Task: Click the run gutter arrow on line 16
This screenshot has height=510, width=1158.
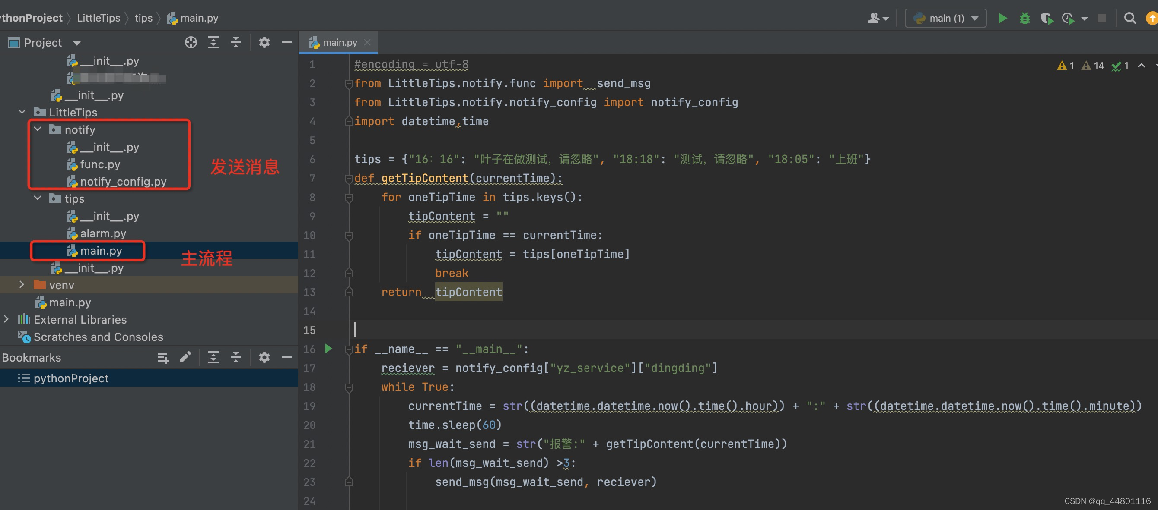Action: (329, 349)
